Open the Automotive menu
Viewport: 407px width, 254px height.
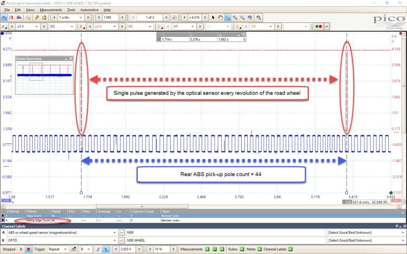(89, 10)
